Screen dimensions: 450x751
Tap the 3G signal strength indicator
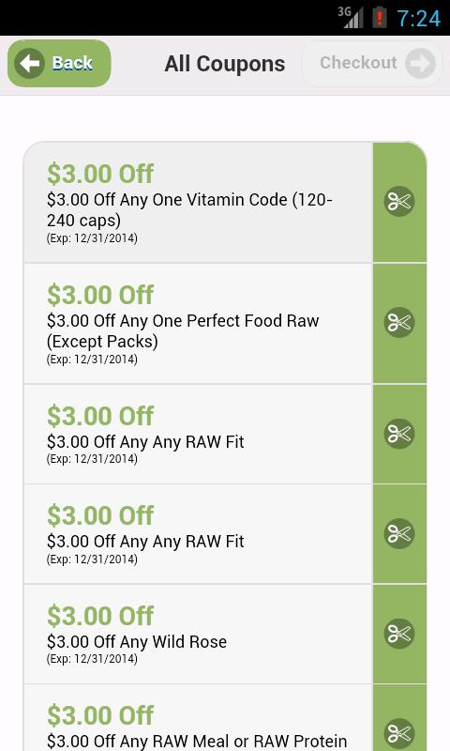[x=351, y=17]
